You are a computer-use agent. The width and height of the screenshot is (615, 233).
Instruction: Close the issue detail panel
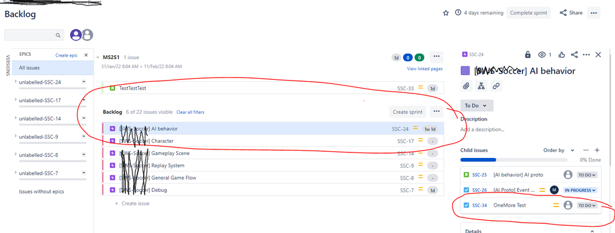pos(598,55)
